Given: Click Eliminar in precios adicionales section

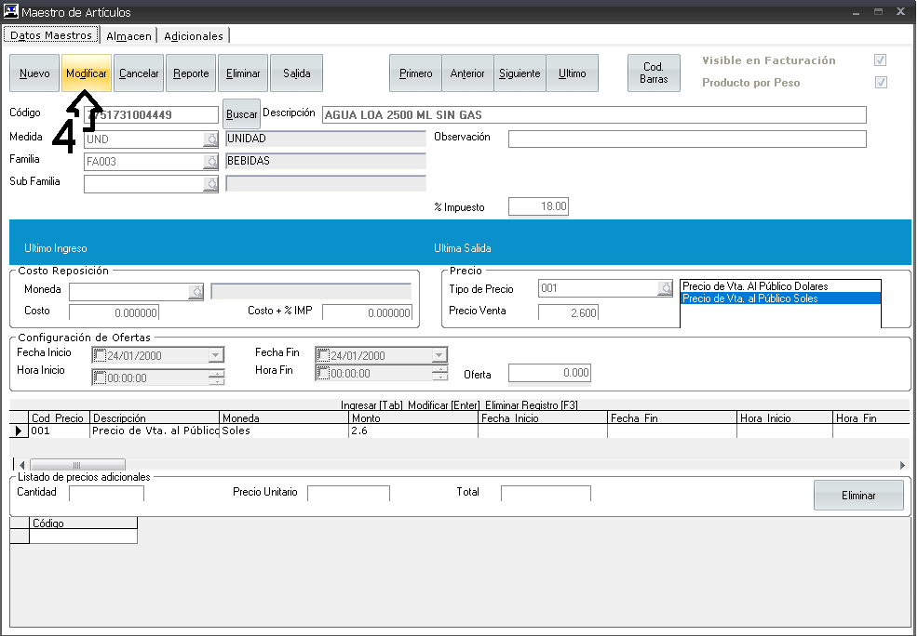Looking at the screenshot, I should pos(858,495).
